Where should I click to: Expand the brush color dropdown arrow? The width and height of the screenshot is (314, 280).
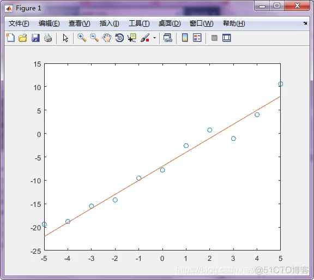tap(154, 38)
